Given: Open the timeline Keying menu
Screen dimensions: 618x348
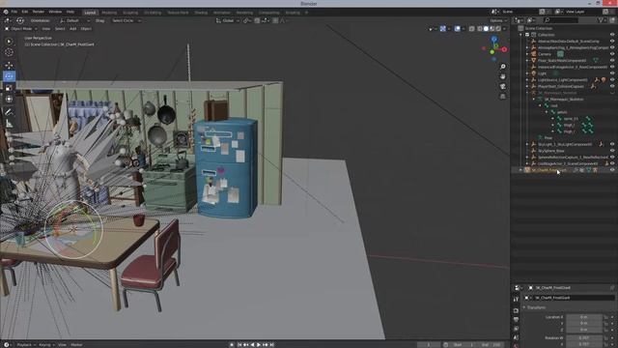Looking at the screenshot, I should (46, 345).
